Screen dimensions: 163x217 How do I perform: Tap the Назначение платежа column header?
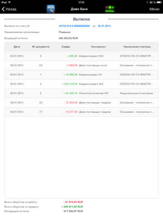coord(137,47)
